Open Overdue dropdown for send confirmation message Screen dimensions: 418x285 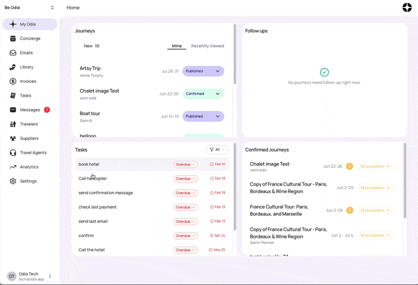(x=185, y=193)
